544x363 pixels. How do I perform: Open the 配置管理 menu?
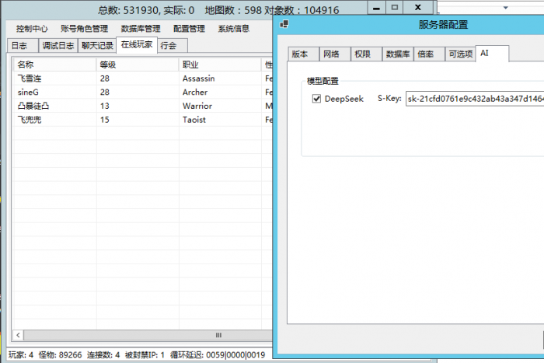189,29
